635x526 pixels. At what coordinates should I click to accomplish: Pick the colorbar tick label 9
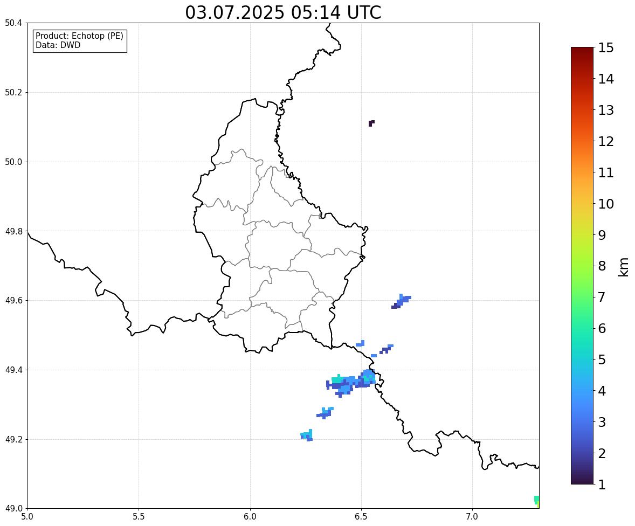point(602,235)
